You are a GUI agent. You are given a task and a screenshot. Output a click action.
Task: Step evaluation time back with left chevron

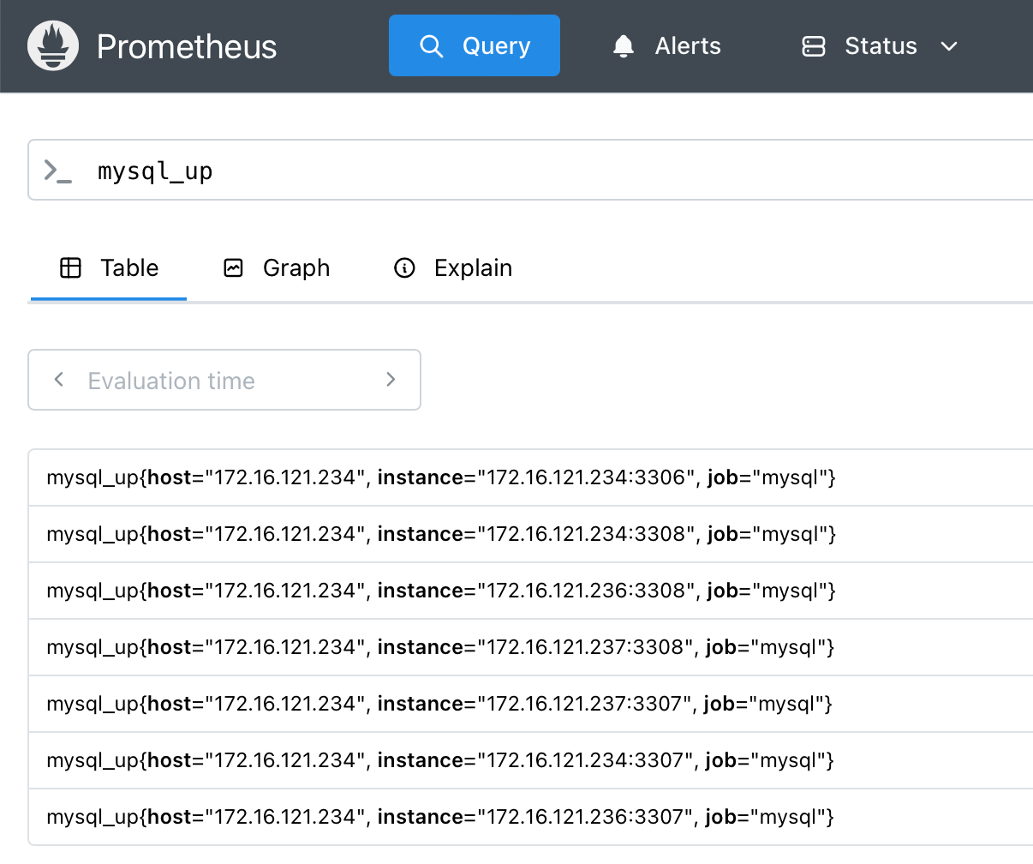tap(59, 380)
